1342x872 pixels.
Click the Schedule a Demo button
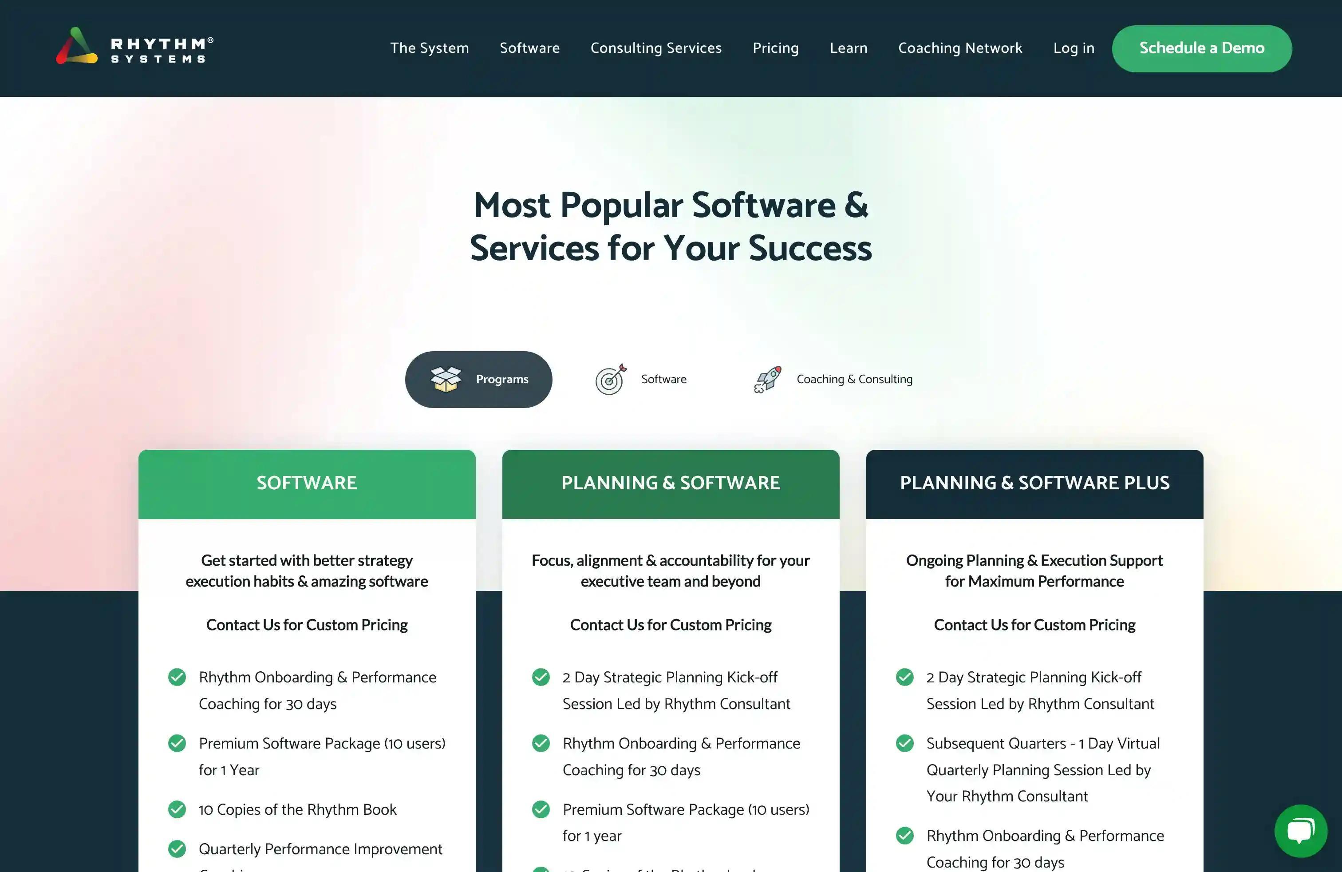[1201, 48]
